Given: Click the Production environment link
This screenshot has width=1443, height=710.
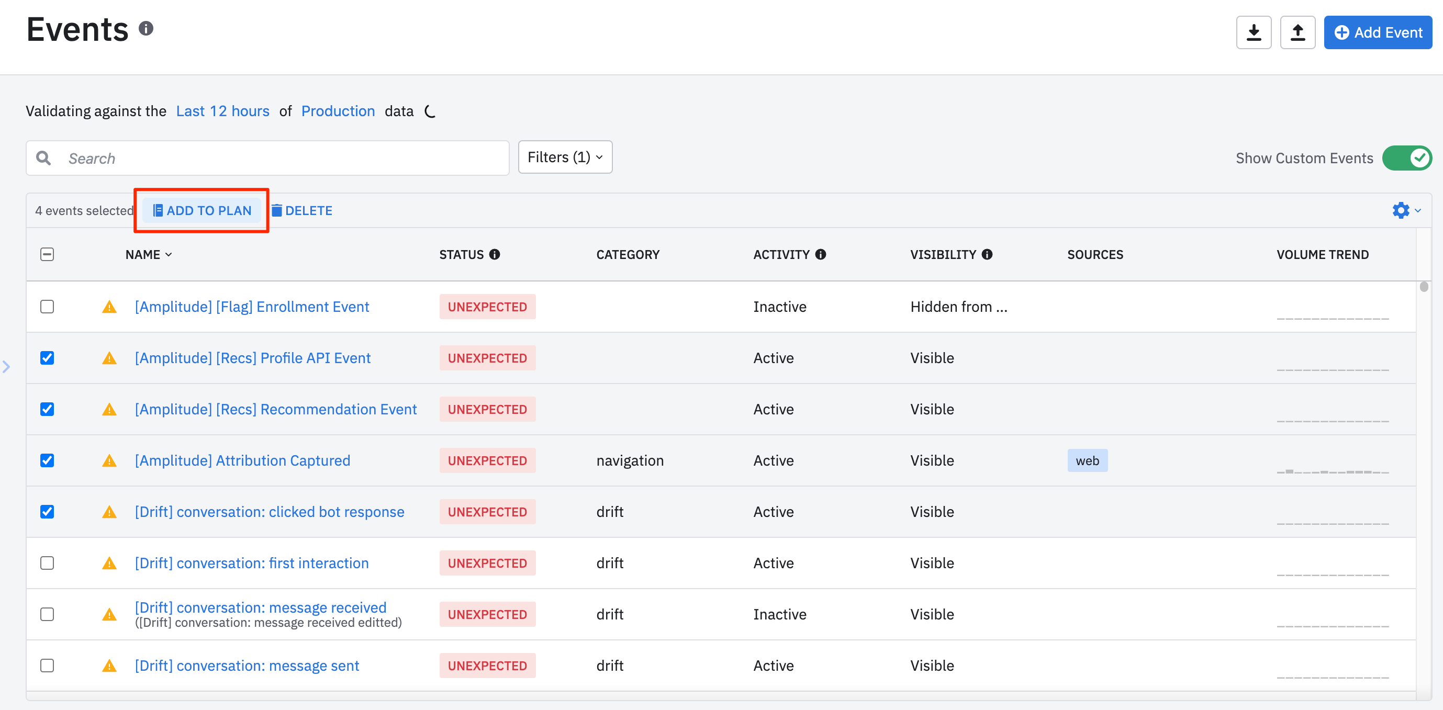Looking at the screenshot, I should tap(338, 111).
